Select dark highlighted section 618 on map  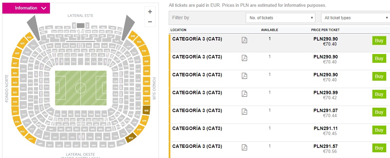[146, 110]
